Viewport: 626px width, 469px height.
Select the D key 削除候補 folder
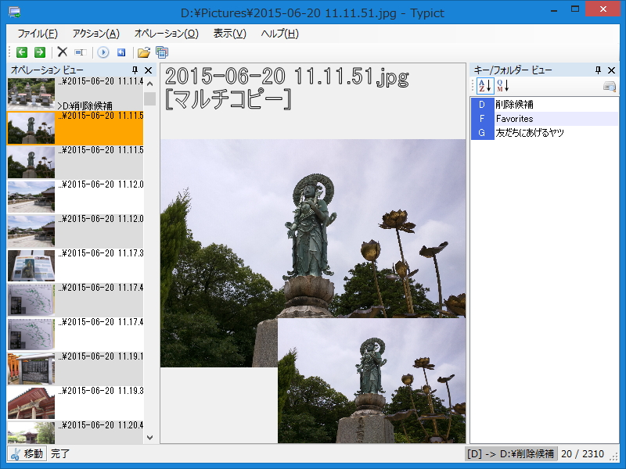[x=544, y=105]
